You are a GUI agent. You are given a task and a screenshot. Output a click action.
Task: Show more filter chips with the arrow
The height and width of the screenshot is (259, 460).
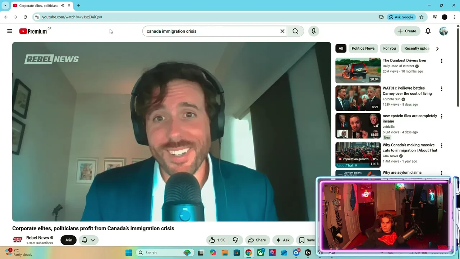click(x=437, y=48)
